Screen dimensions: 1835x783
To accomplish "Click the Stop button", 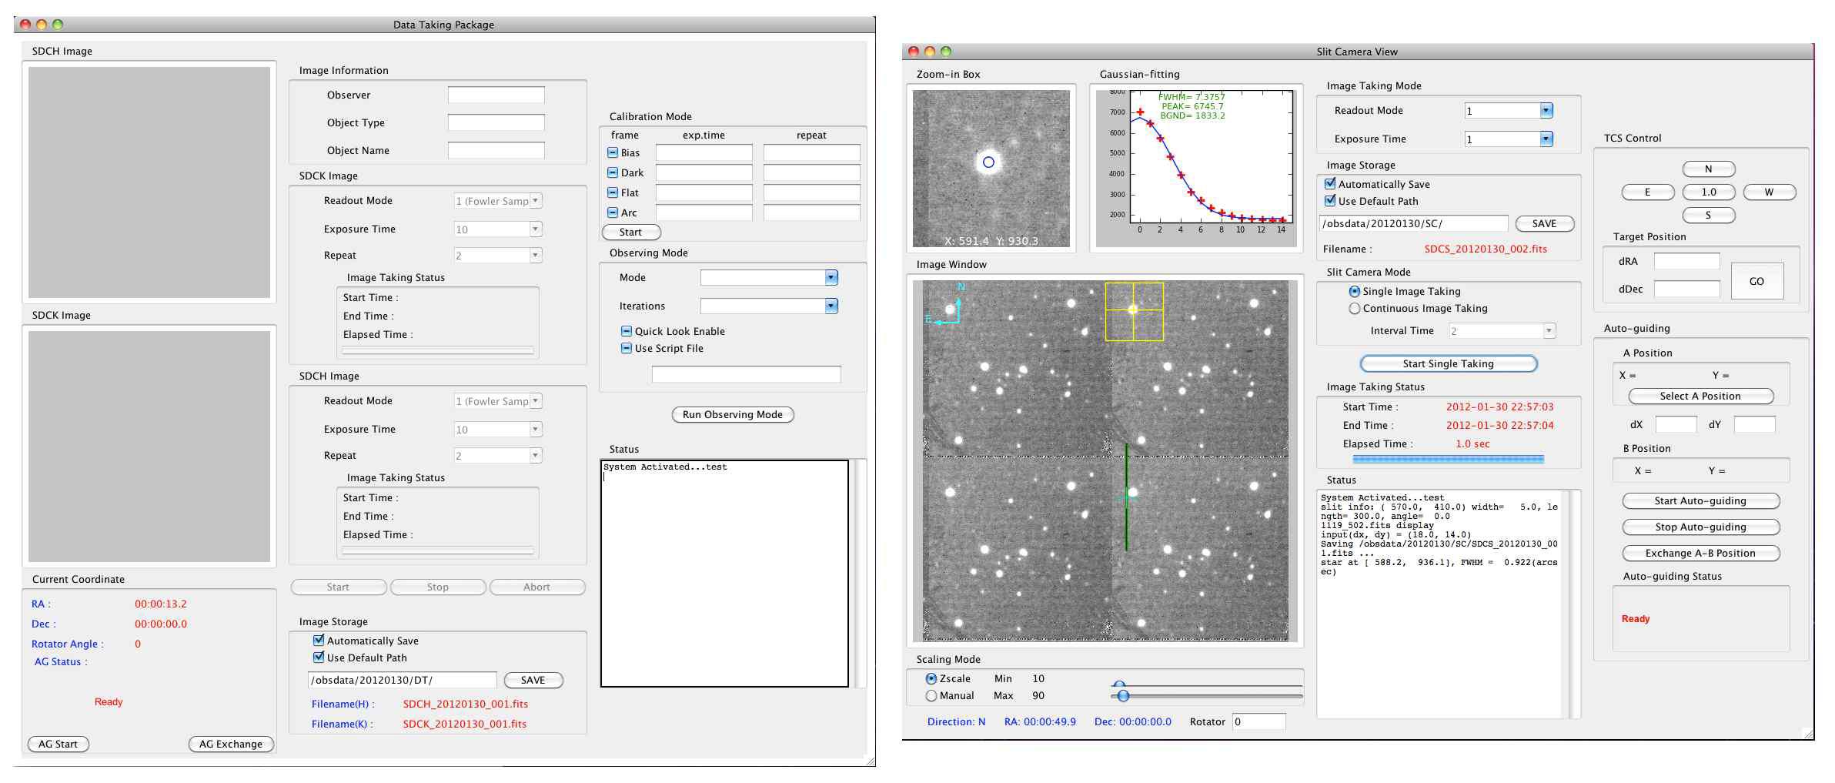I will (438, 587).
